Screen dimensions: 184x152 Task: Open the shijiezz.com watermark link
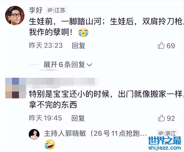tap(164, 148)
